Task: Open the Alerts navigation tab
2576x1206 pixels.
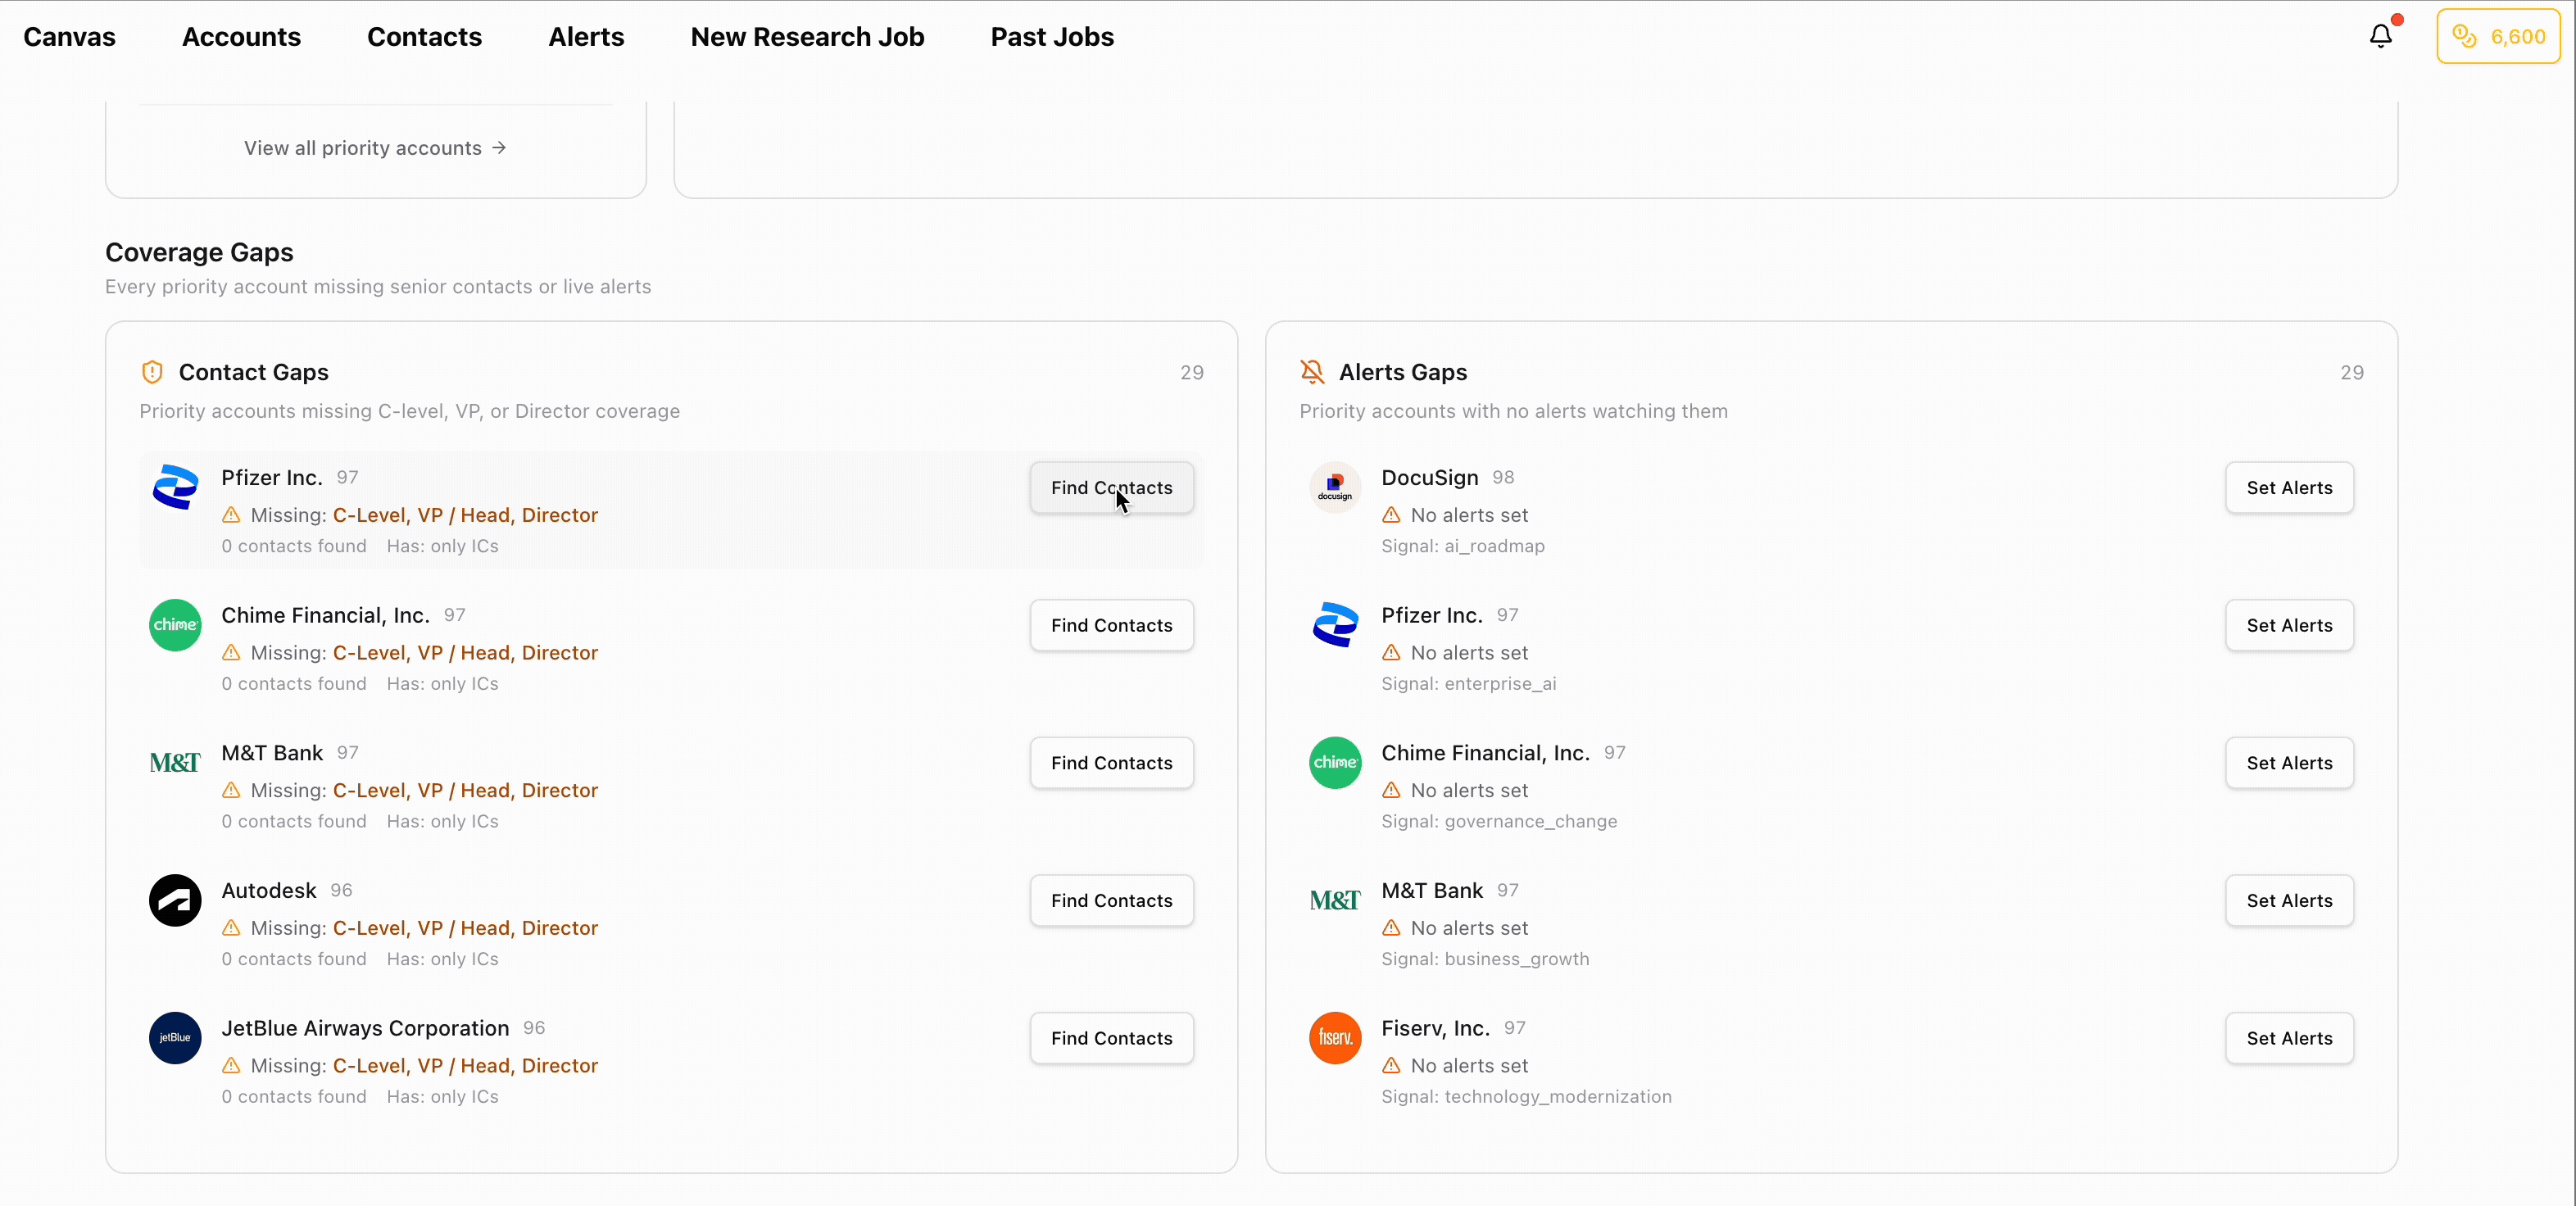Action: point(586,37)
